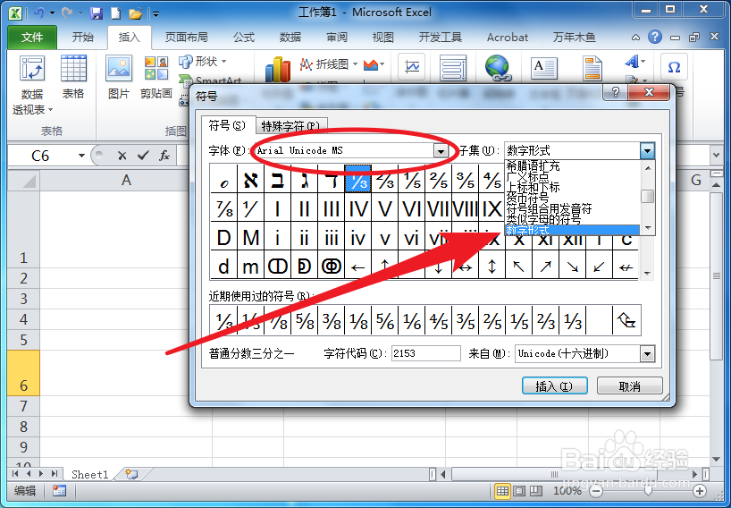Select 广义标点 in the subset list
Image resolution: width=731 pixels, height=508 pixels.
coord(528,177)
